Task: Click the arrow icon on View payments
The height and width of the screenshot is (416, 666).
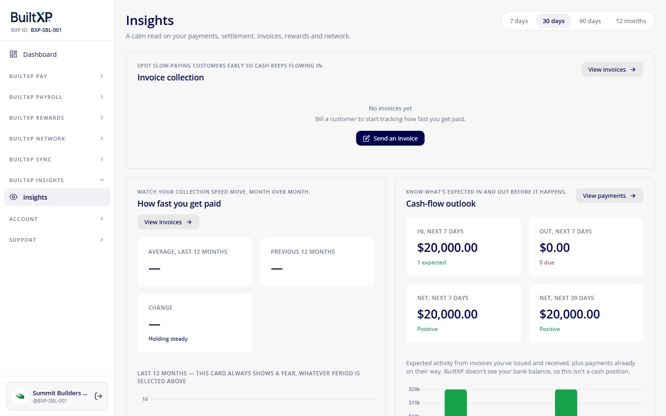Action: (633, 196)
